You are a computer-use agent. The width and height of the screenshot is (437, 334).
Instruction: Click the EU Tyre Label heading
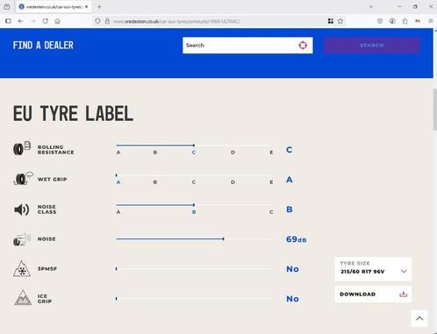73,114
